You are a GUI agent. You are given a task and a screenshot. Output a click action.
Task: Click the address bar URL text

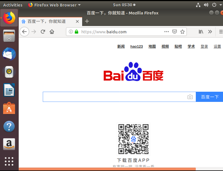(x=104, y=32)
